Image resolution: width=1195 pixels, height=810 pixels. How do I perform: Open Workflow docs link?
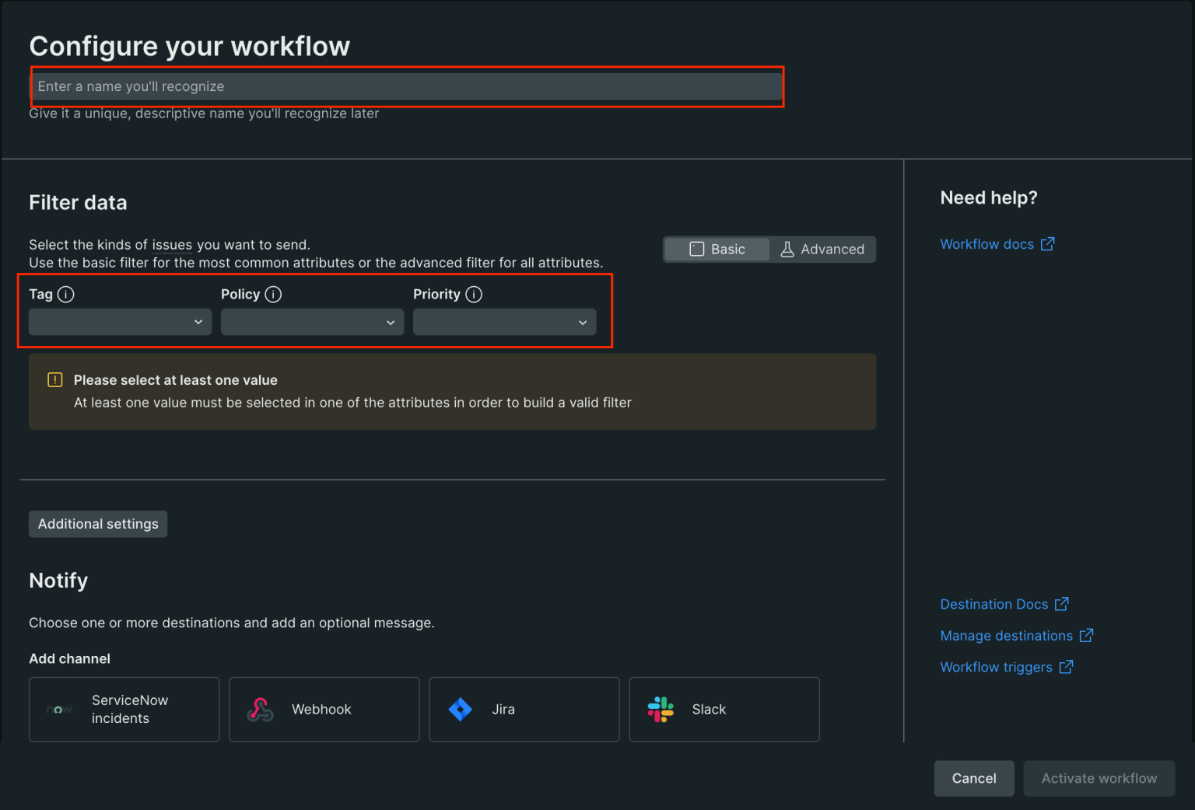997,244
